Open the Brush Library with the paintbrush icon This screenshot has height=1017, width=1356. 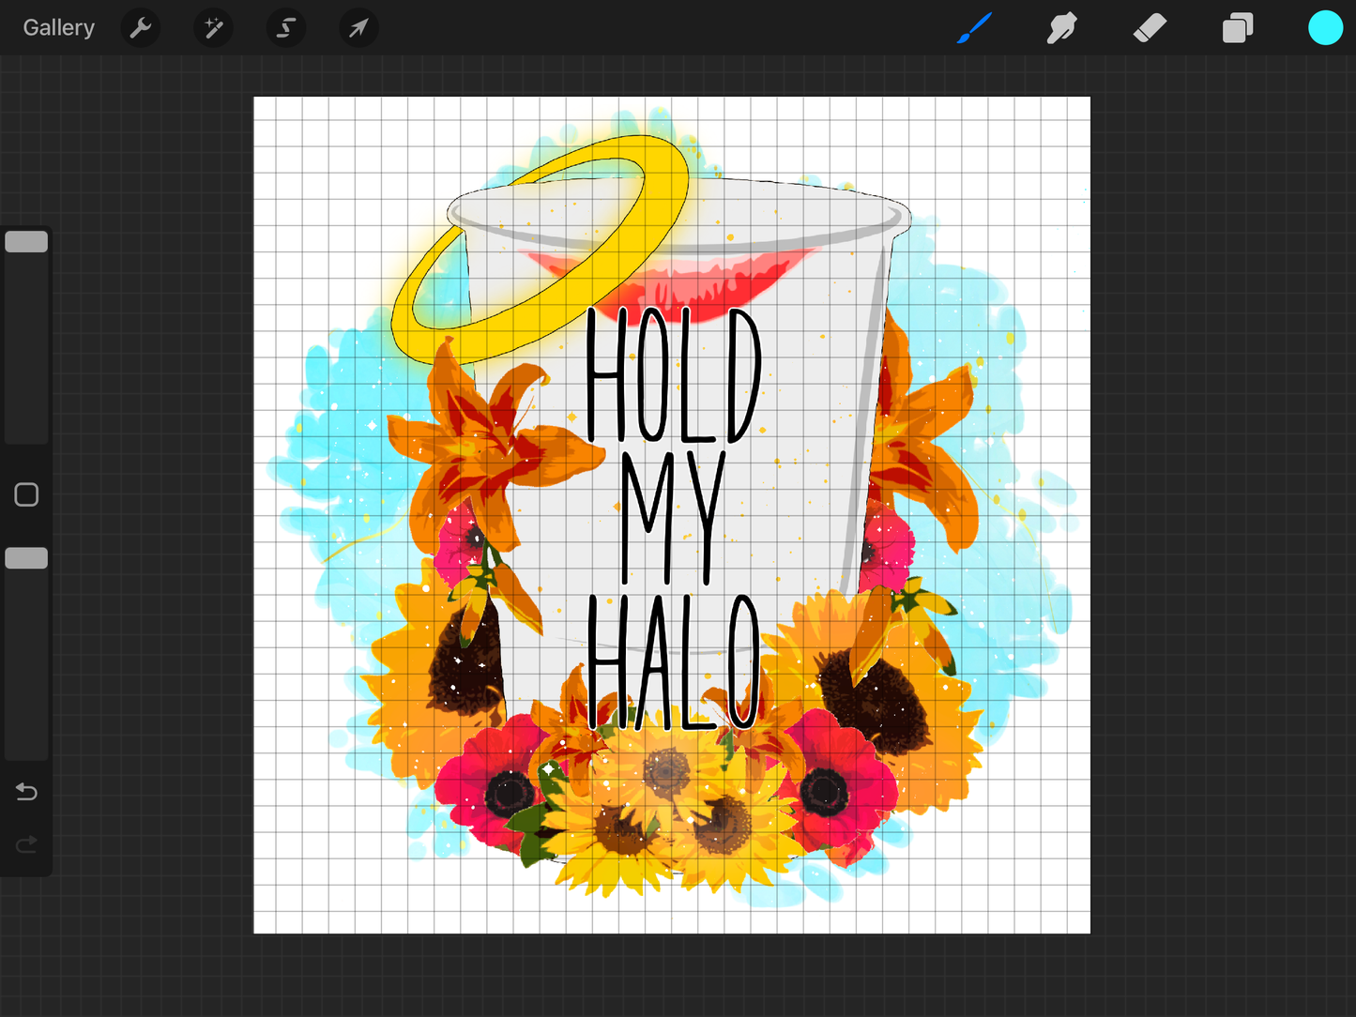click(974, 27)
